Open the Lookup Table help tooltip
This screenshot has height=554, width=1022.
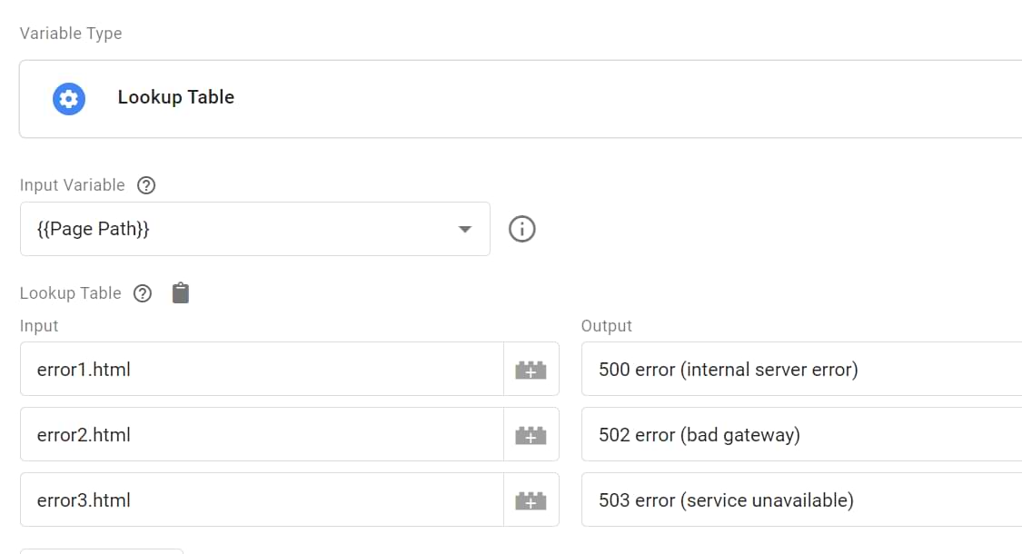pyautogui.click(x=143, y=293)
